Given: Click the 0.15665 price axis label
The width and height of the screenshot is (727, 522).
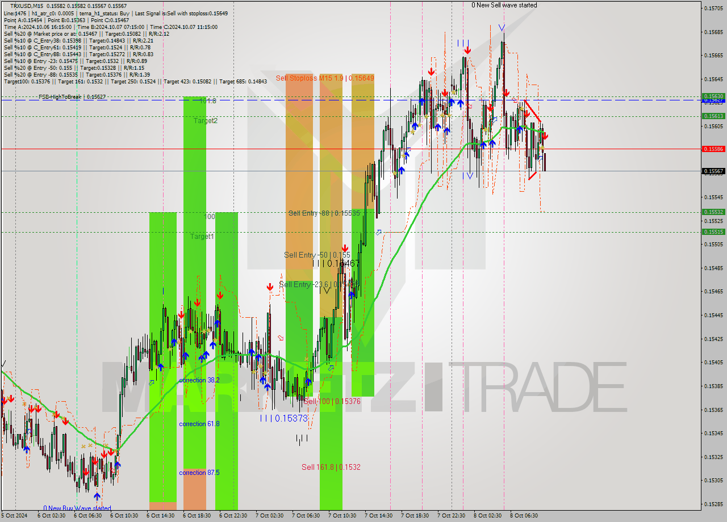Looking at the screenshot, I should (713, 56).
